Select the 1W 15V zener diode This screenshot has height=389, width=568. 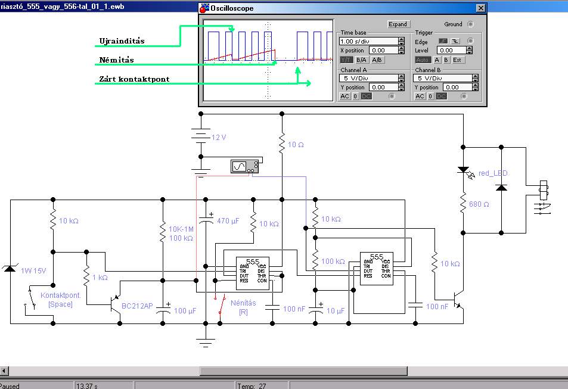[x=10, y=269]
